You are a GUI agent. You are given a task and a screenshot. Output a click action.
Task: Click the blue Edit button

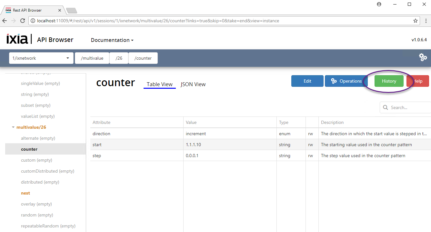click(307, 81)
